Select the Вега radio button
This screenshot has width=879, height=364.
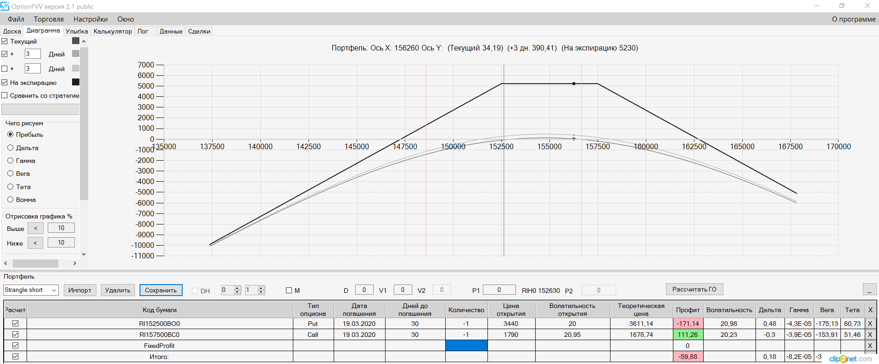coord(10,174)
